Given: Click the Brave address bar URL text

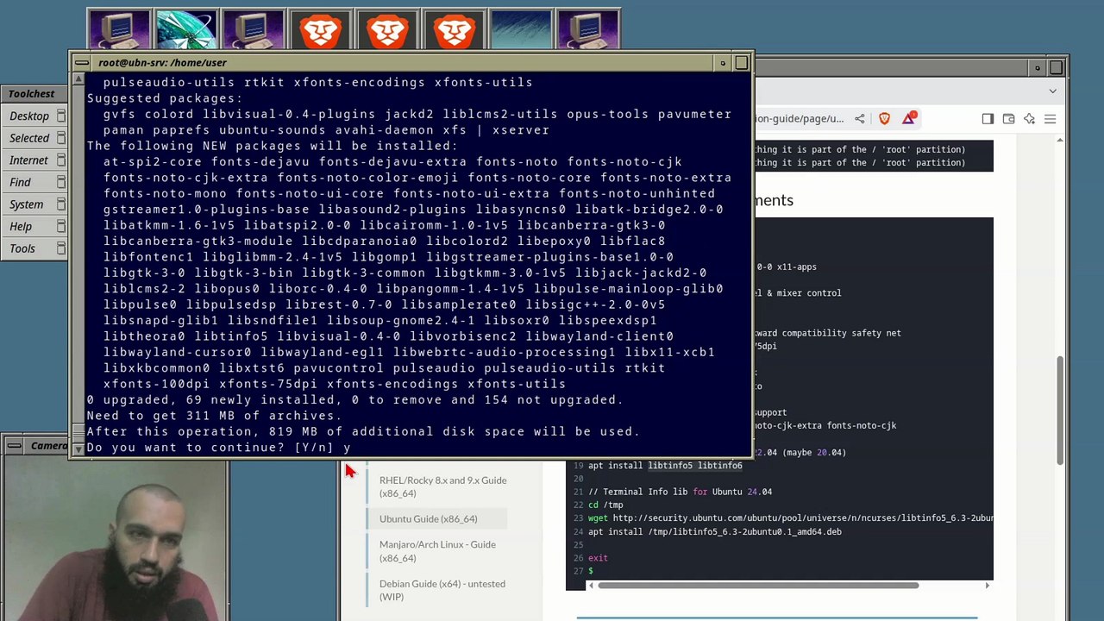Looking at the screenshot, I should click(800, 118).
